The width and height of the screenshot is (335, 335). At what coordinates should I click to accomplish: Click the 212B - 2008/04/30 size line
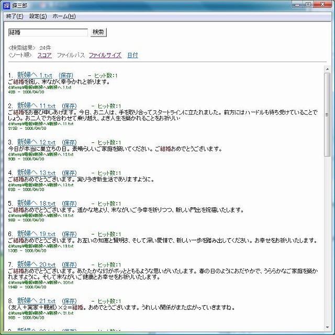pos(27,129)
